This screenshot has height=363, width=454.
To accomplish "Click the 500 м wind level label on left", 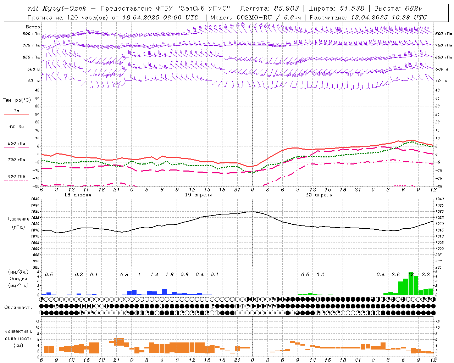I will coord(34,69).
